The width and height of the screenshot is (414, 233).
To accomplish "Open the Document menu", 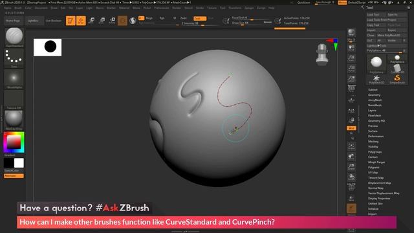I will (x=41, y=8).
